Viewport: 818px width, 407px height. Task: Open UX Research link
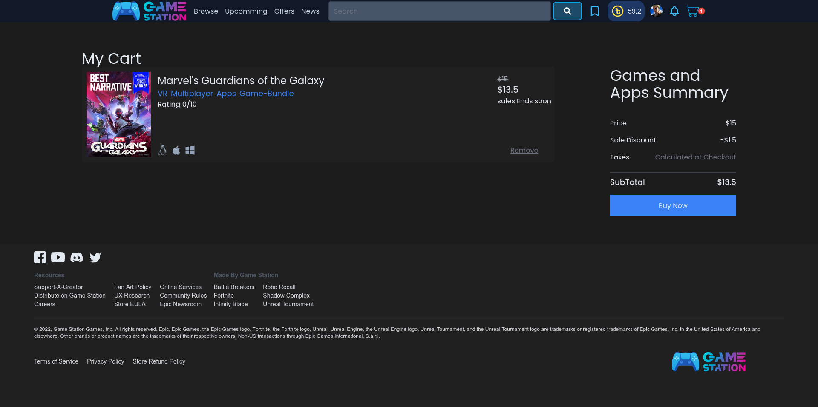pos(132,296)
